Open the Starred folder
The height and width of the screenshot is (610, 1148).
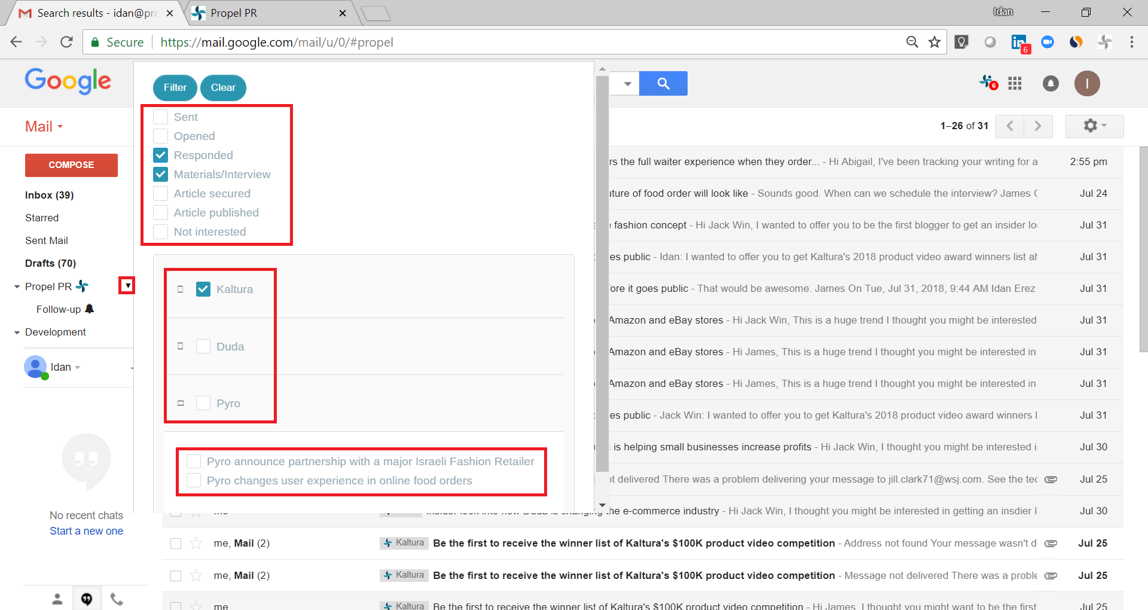(42, 218)
